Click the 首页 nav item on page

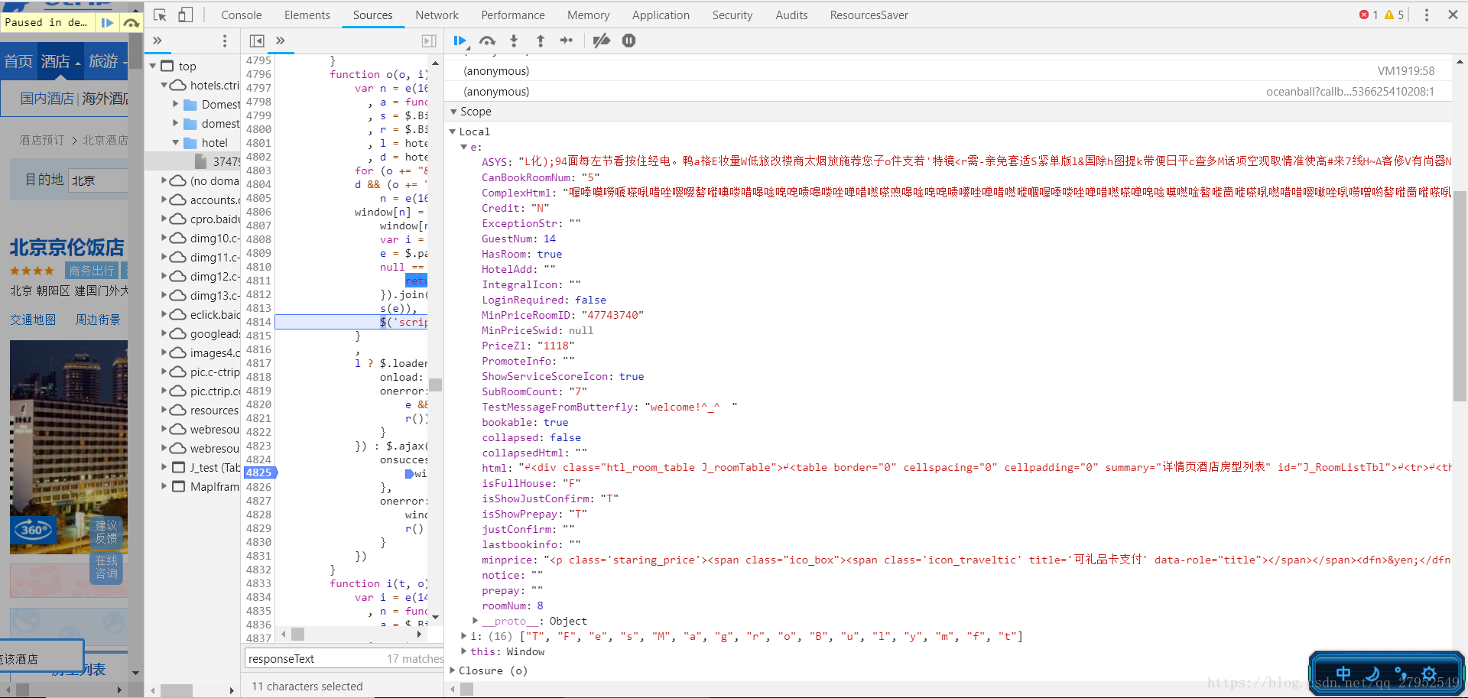pos(18,61)
